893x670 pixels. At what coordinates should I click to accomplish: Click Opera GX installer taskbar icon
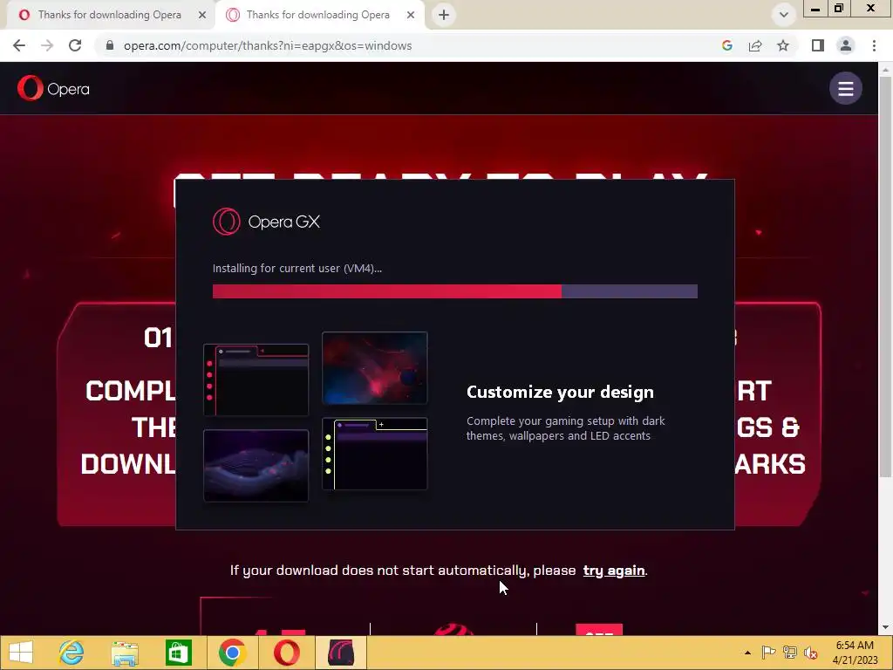341,653
